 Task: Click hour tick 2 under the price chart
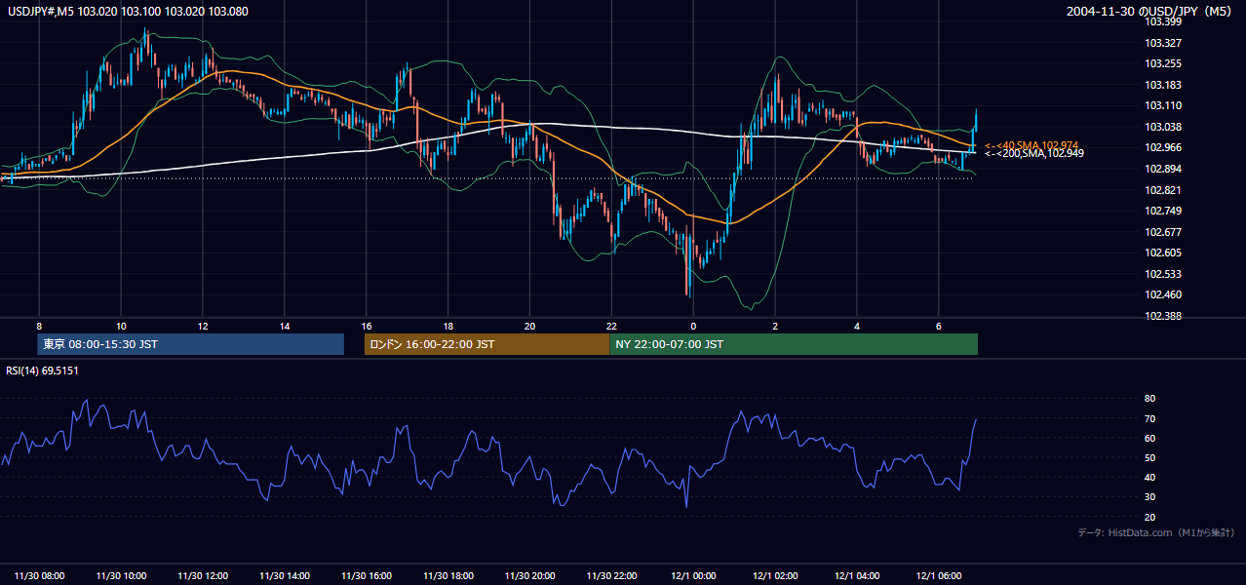tap(775, 325)
